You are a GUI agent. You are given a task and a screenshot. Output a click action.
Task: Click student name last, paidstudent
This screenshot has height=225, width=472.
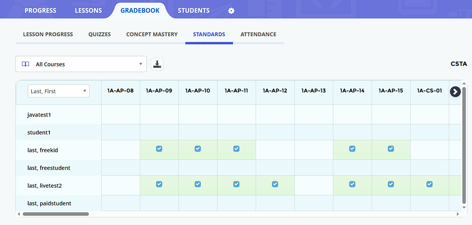tap(49, 203)
